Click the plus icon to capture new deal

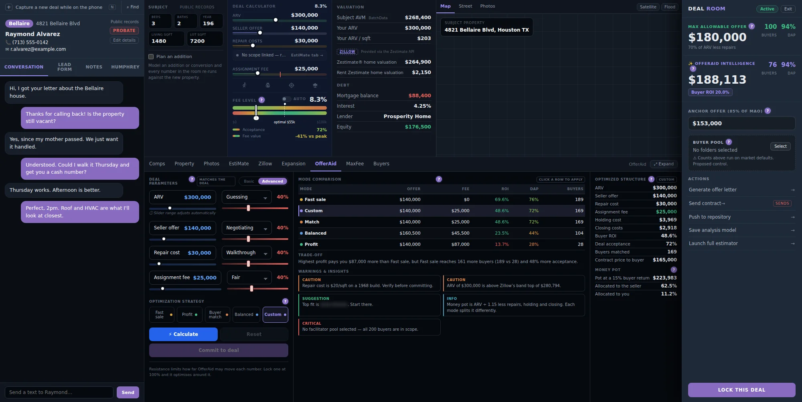tap(9, 7)
